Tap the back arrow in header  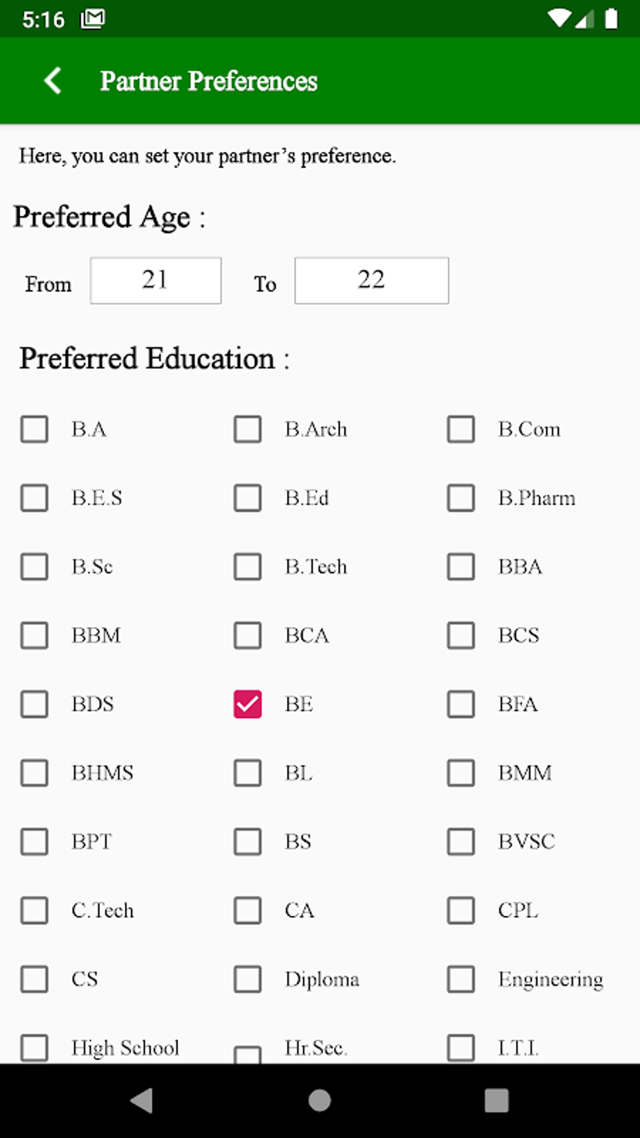click(53, 81)
